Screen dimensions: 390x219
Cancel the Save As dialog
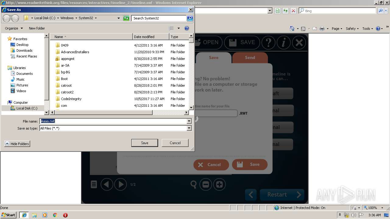click(175, 143)
